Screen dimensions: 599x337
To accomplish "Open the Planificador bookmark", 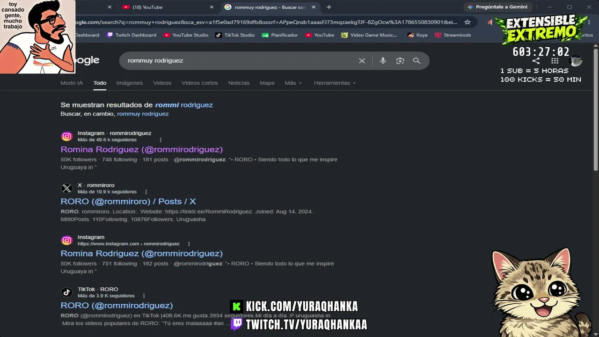I will tap(280, 35).
